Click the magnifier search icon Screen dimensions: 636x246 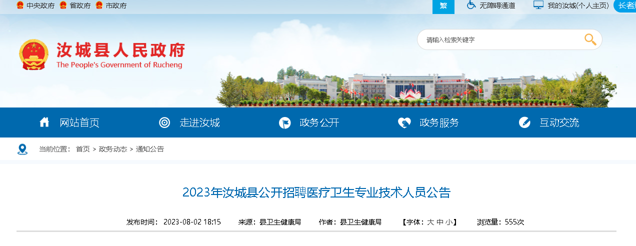pos(590,39)
